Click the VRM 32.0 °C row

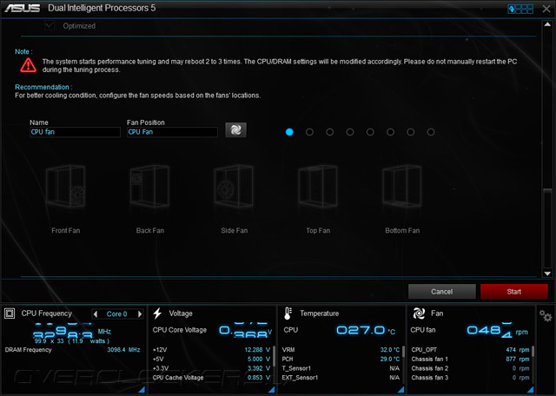coord(341,350)
